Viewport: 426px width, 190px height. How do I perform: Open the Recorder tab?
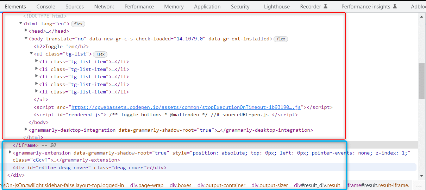pyautogui.click(x=314, y=6)
